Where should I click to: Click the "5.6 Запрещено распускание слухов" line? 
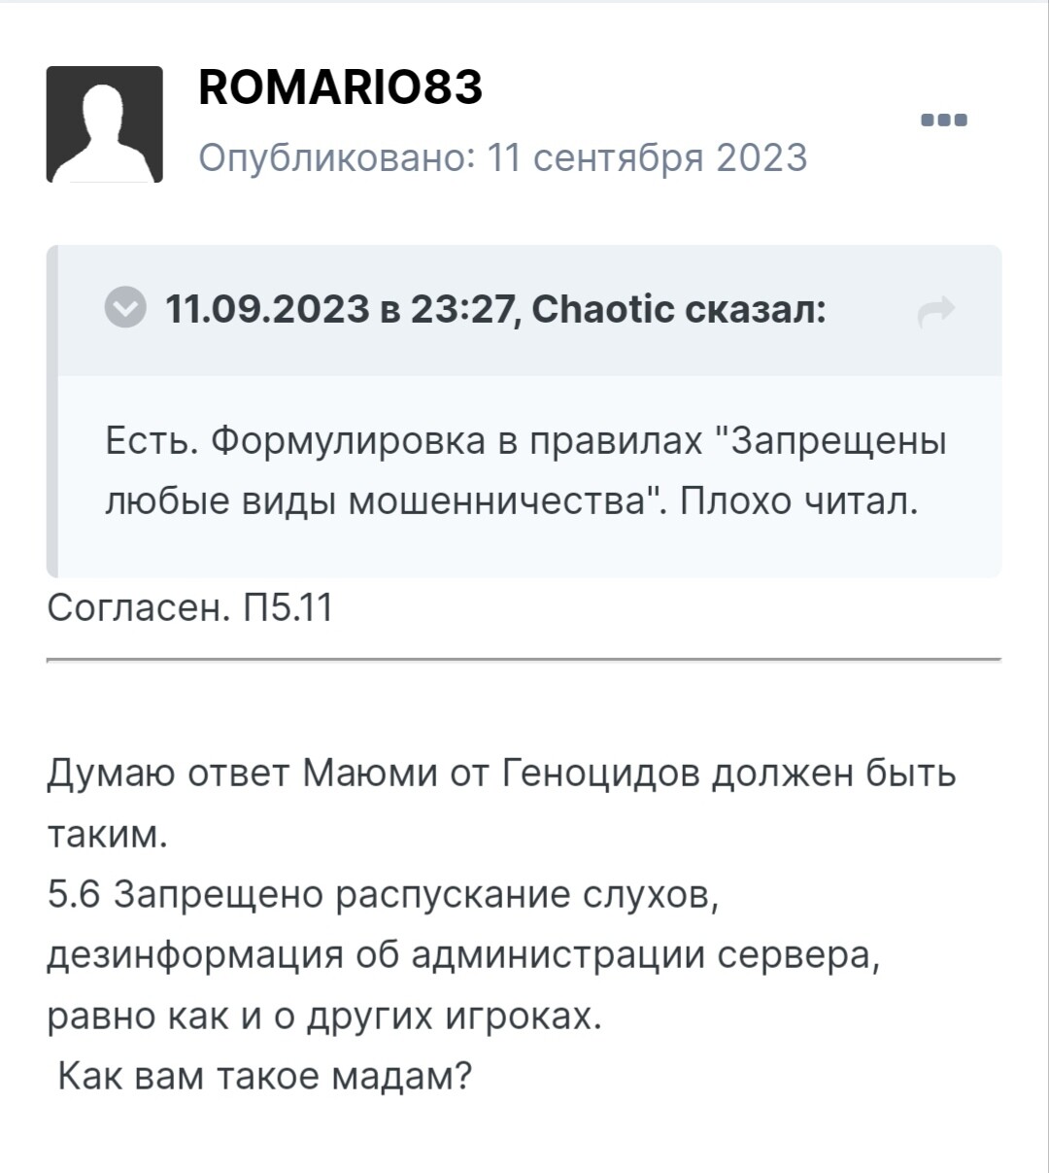(x=383, y=894)
